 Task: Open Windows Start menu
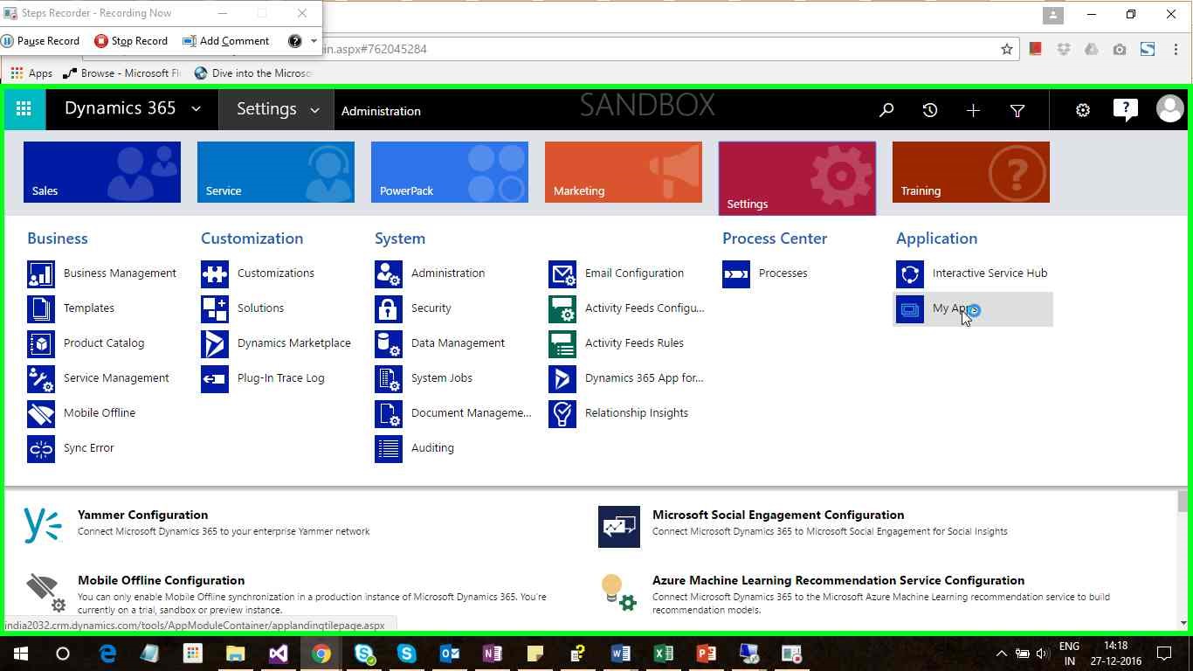click(21, 654)
